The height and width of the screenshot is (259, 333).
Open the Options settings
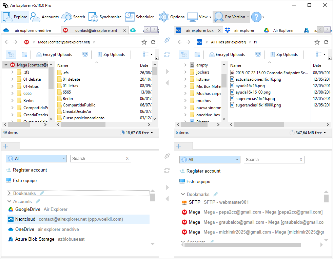(x=172, y=17)
